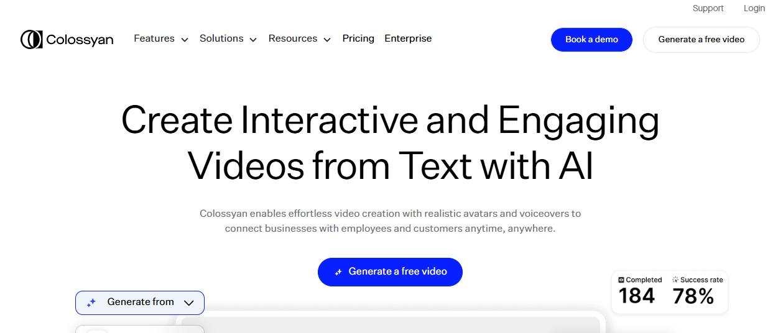Click the Book a demo button
This screenshot has height=333, width=778.
click(x=591, y=39)
